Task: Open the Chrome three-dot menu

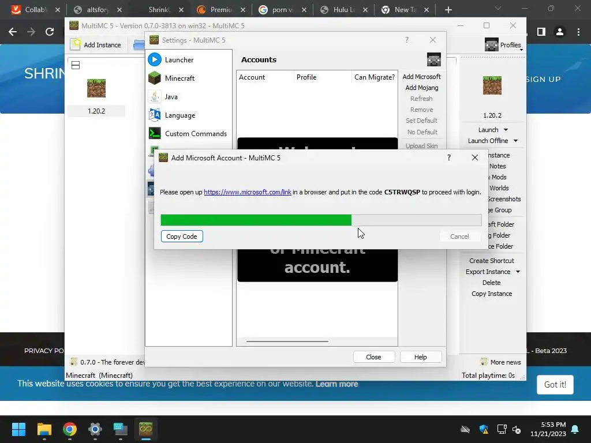Action: (578, 32)
